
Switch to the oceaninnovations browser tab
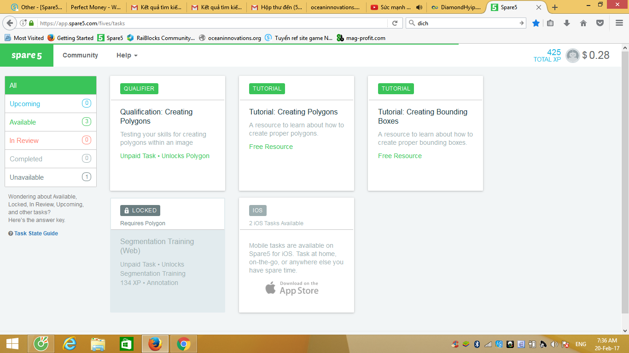tap(336, 7)
